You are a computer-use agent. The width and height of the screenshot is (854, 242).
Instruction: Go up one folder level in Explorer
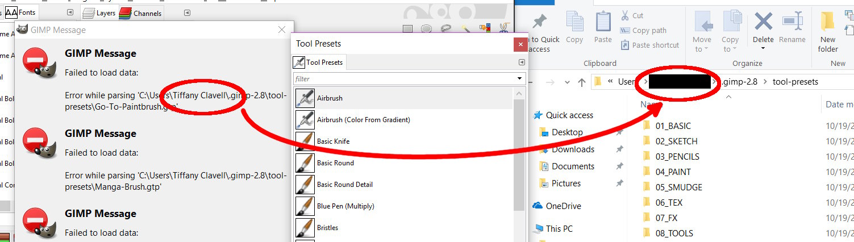581,82
